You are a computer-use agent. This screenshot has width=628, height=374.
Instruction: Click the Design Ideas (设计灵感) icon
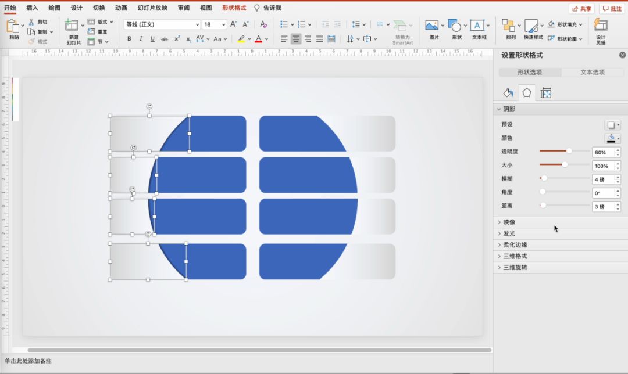point(600,25)
